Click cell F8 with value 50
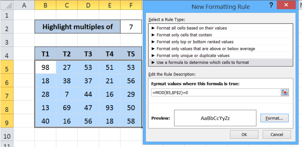This screenshot has width=302, height=147. pos(131,107)
